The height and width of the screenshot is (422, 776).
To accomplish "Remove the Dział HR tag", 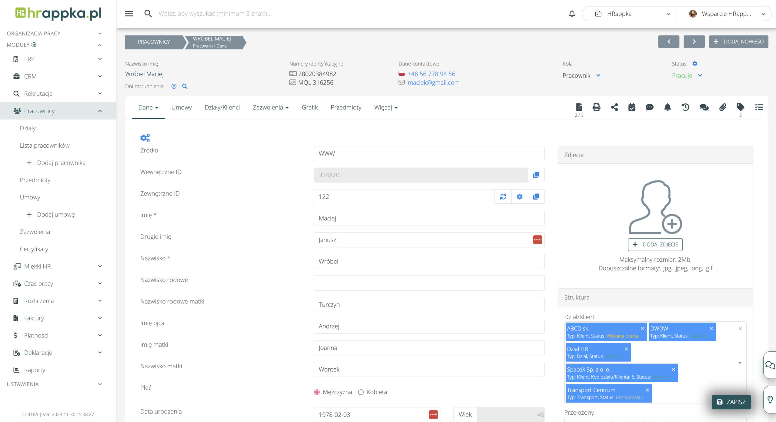I will pyautogui.click(x=626, y=349).
